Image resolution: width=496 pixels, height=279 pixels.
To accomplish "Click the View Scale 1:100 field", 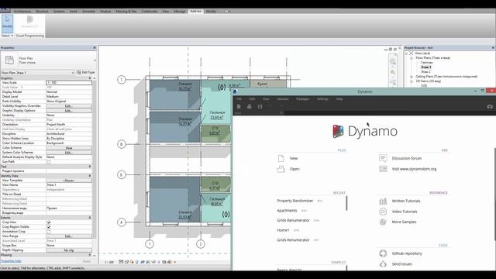I will [69, 83].
